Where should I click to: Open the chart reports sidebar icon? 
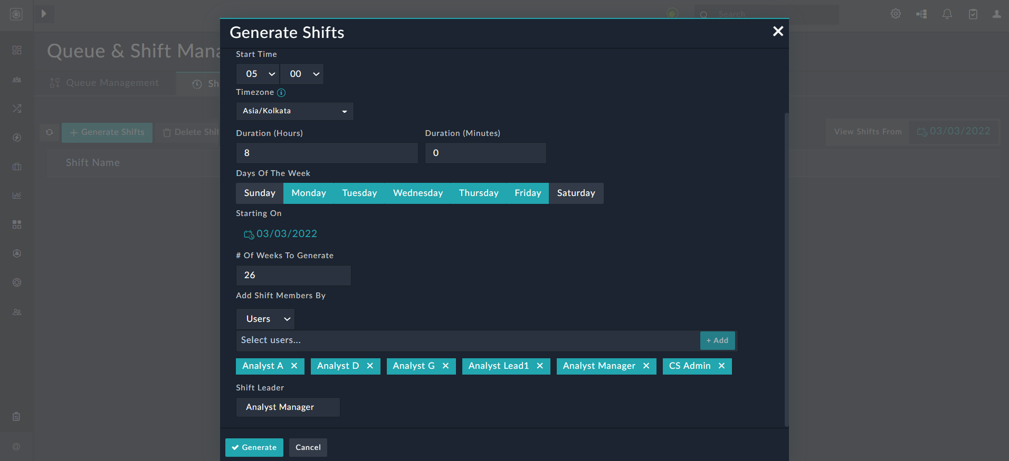point(17,195)
